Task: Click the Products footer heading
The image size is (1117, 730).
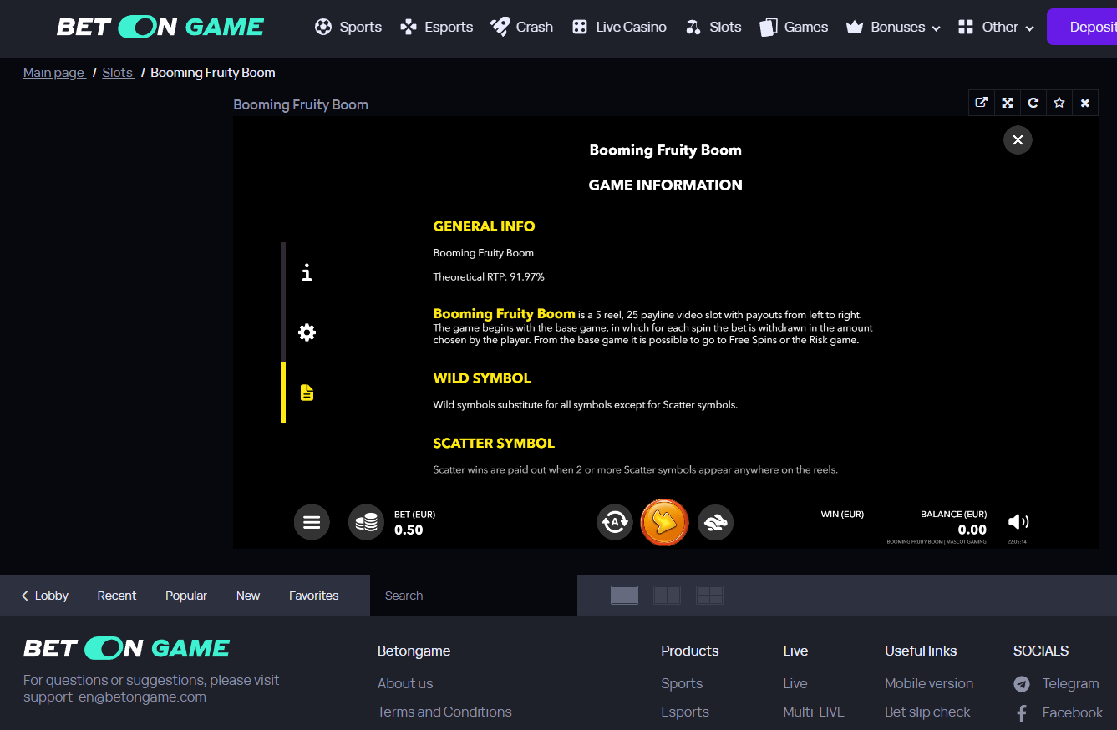Action: [x=690, y=651]
